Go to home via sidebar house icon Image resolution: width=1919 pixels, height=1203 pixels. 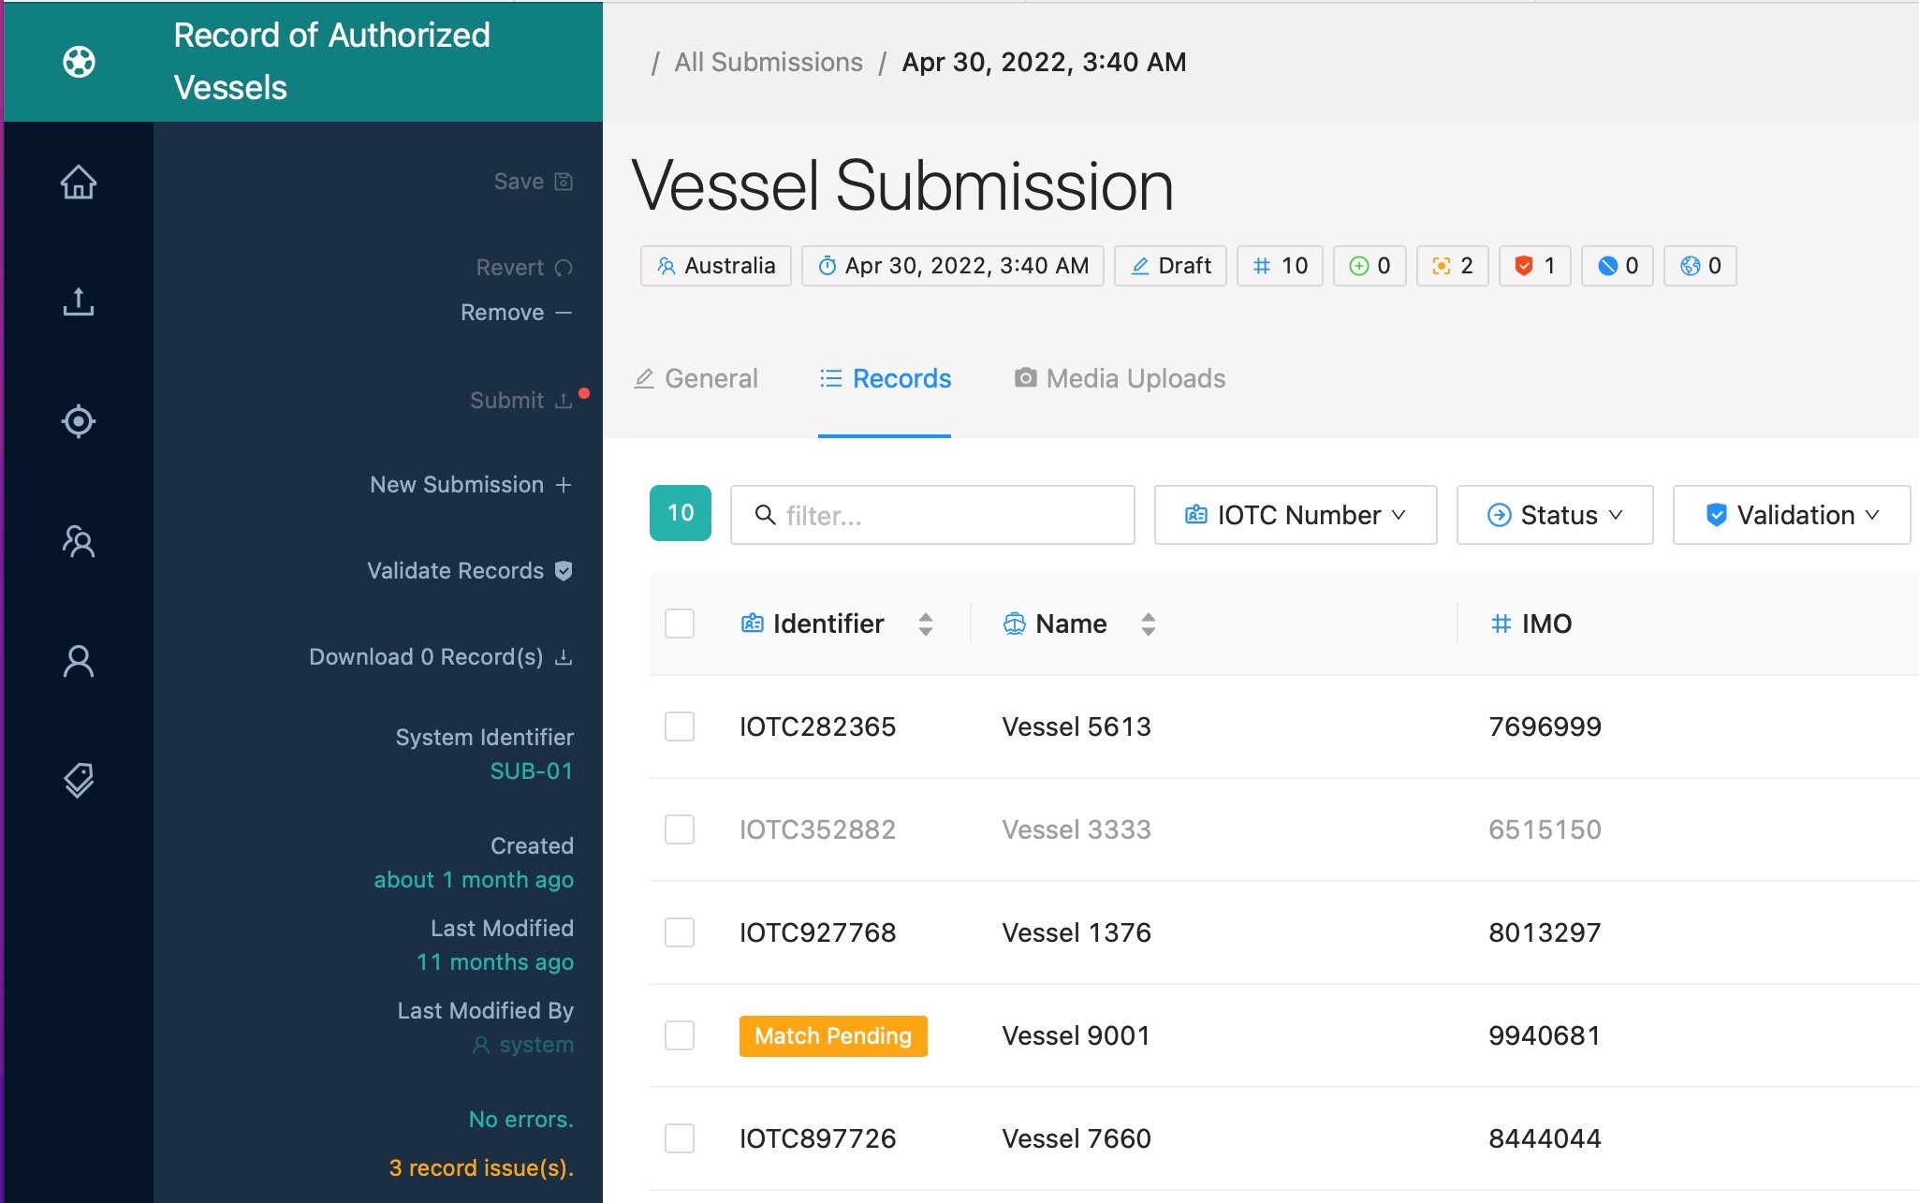tap(79, 182)
